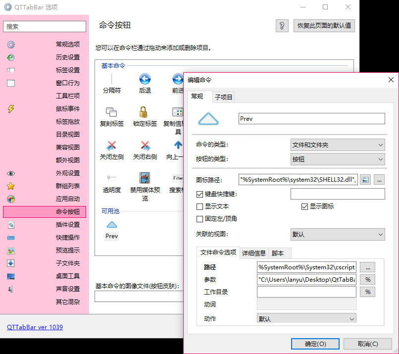The width and height of the screenshot is (399, 354).
Task: Click the history clock icon for 历史设置
Action: coord(11,57)
